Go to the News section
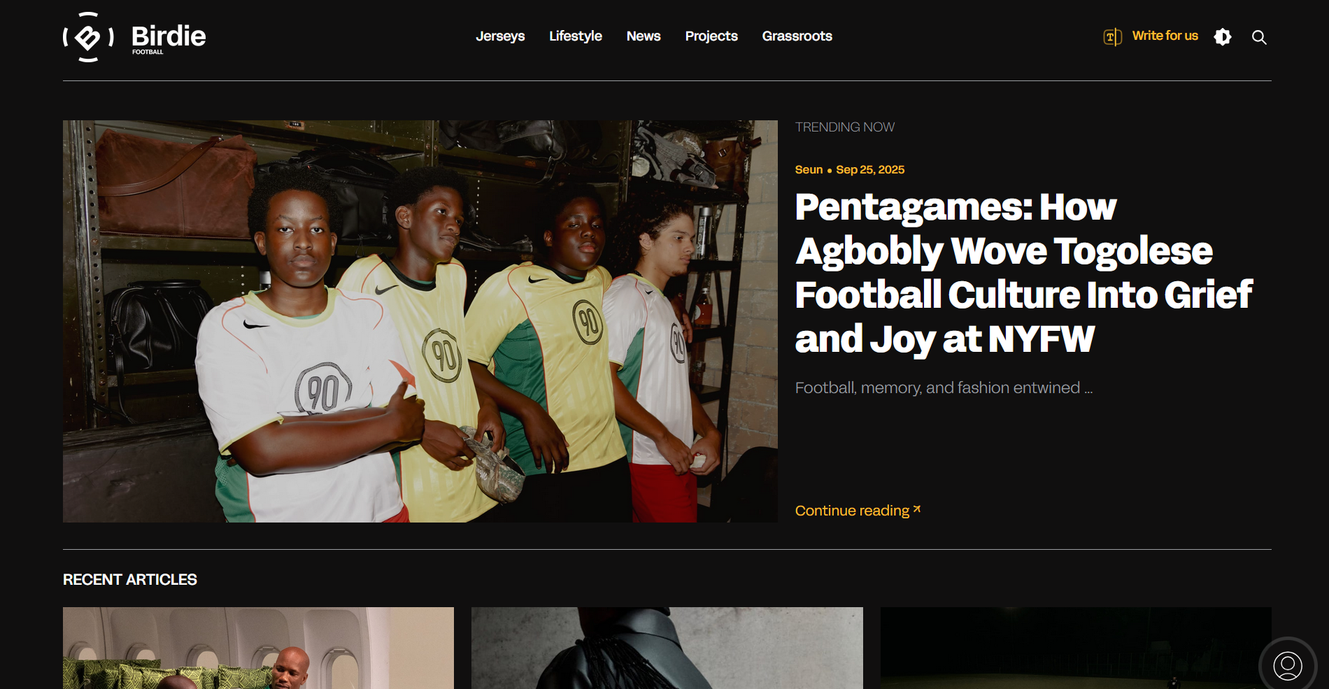 pos(643,36)
